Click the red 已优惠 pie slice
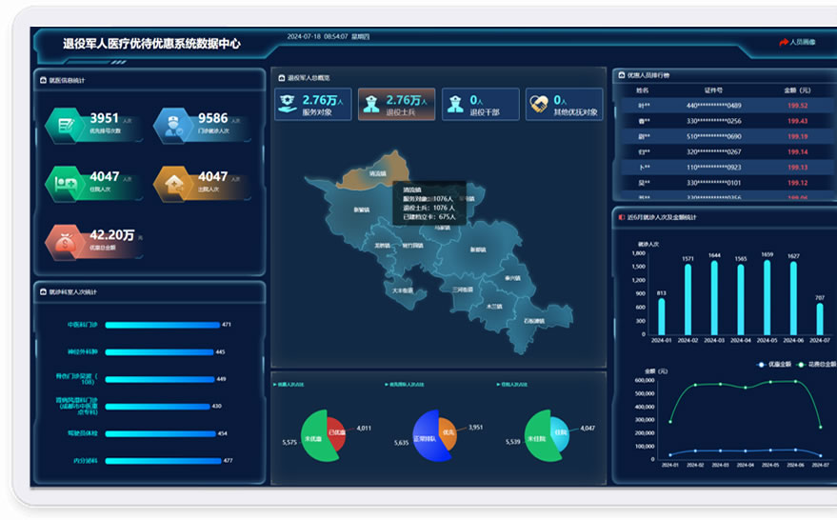The height and width of the screenshot is (520, 837). (x=335, y=432)
